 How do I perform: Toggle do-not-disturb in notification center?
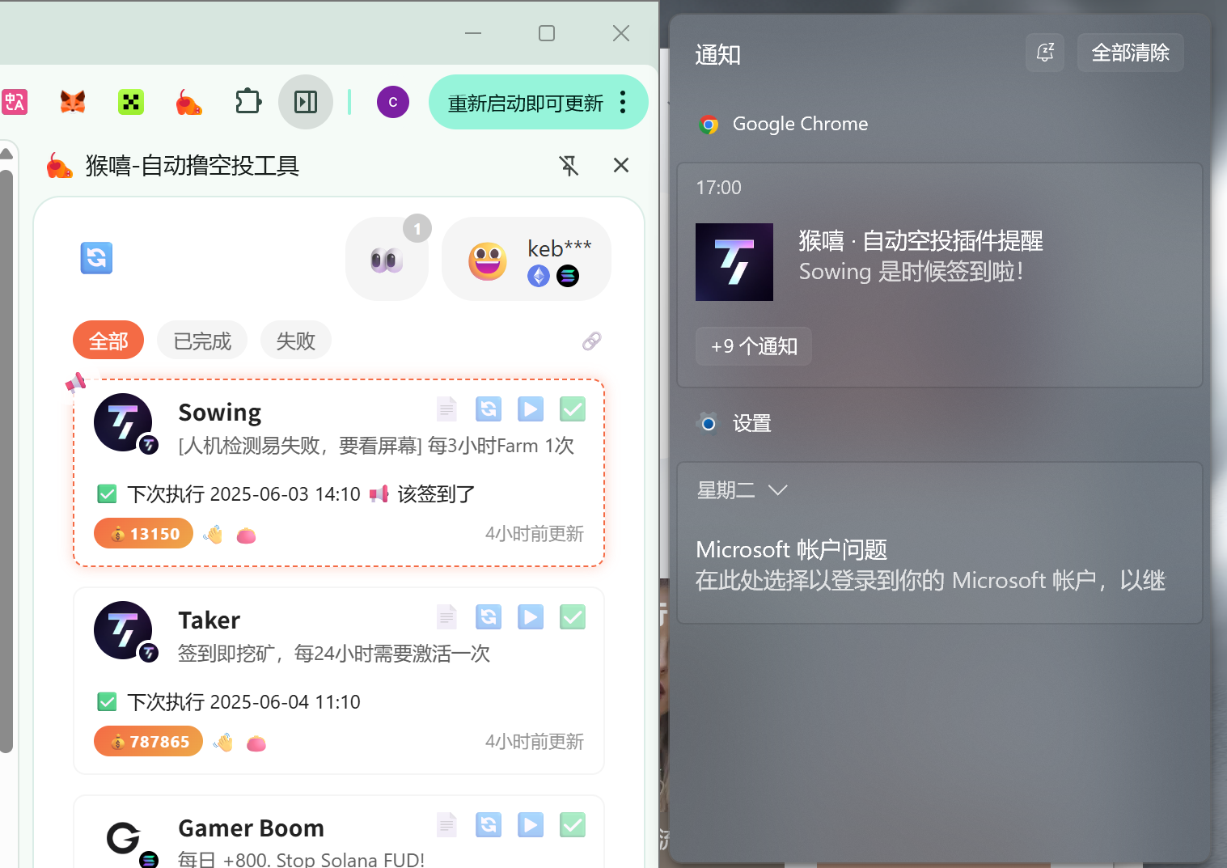click(1045, 53)
